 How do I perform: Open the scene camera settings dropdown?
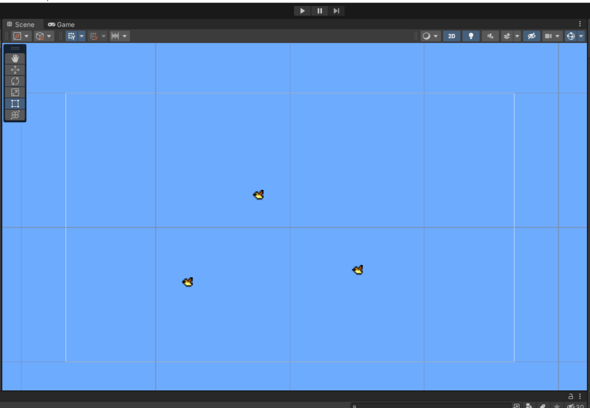558,36
